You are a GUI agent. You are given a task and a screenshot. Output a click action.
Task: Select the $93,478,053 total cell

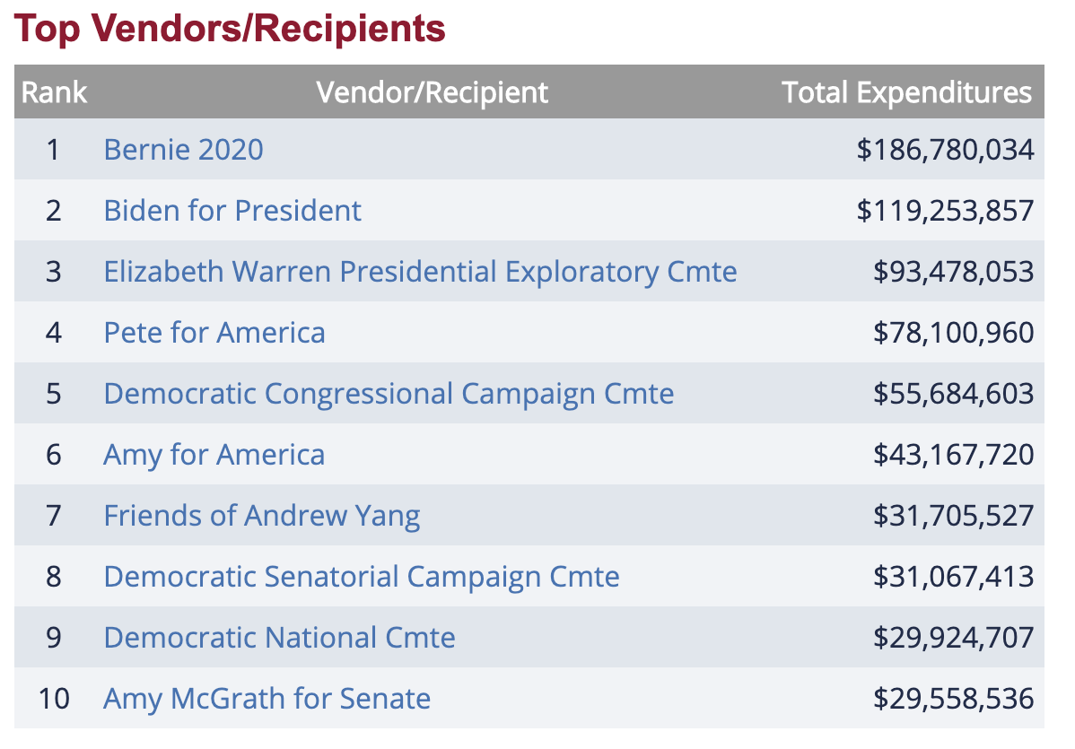click(953, 271)
